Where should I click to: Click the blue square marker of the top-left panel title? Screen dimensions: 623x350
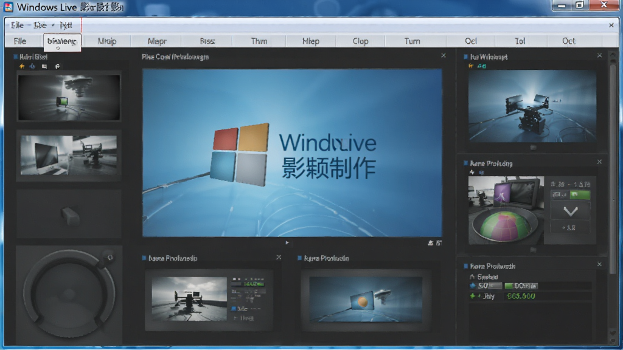click(x=16, y=57)
